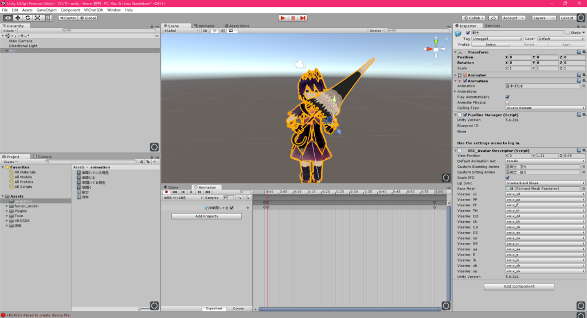Open the Layers dropdown in toolbar
Viewport: 587px width, 318px height.
pyautogui.click(x=544, y=18)
